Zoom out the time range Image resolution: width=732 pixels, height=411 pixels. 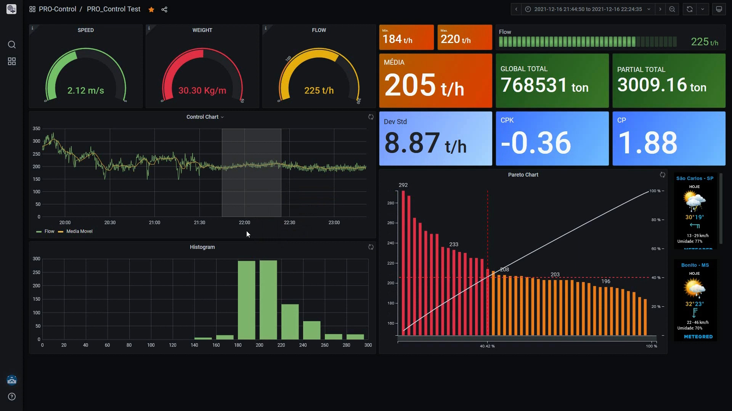[x=672, y=9]
